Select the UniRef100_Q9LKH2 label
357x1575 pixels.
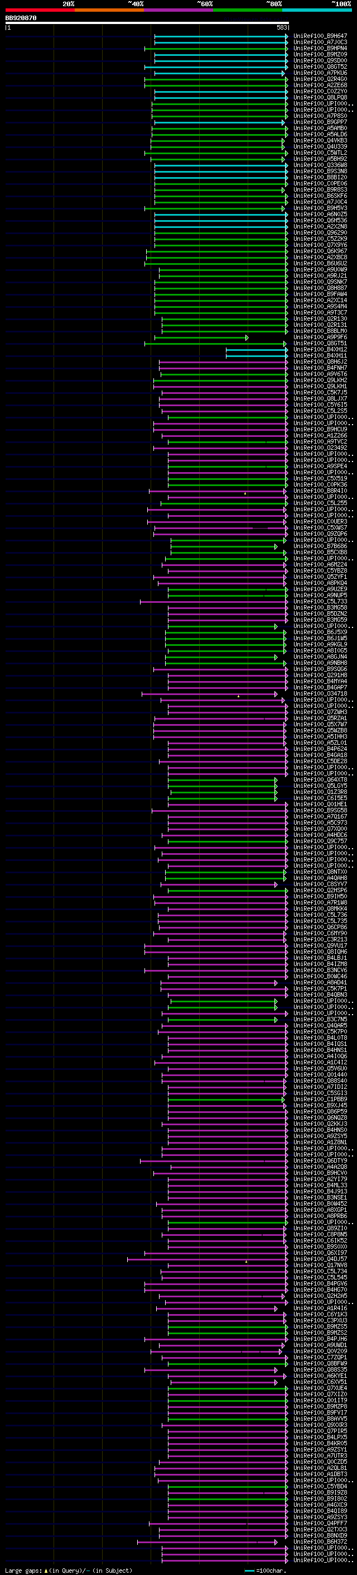point(320,380)
